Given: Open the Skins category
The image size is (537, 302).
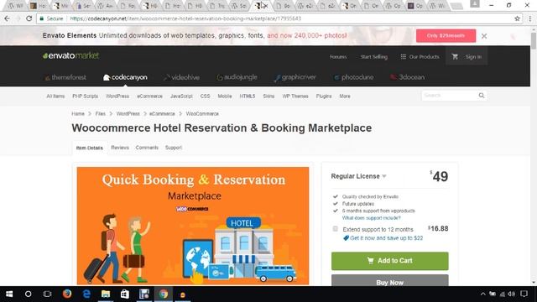Looking at the screenshot, I should [x=268, y=96].
